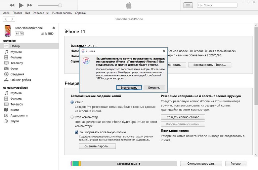
Task: Click the storage usage bar
Action: (124, 164)
